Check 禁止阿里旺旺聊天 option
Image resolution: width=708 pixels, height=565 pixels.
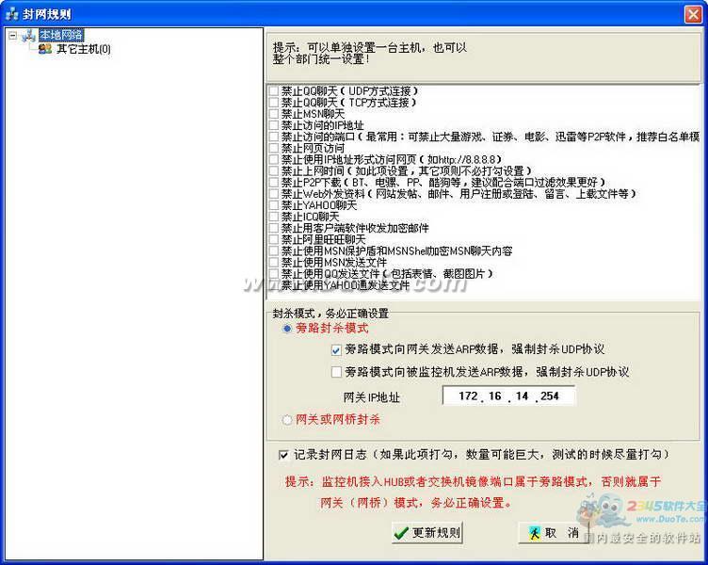pos(274,239)
